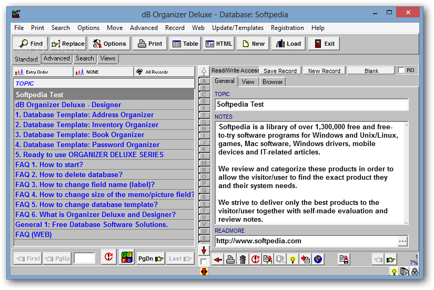This screenshot has height=290, width=434.
Task: Click the New database toolbar button
Action: [253, 44]
